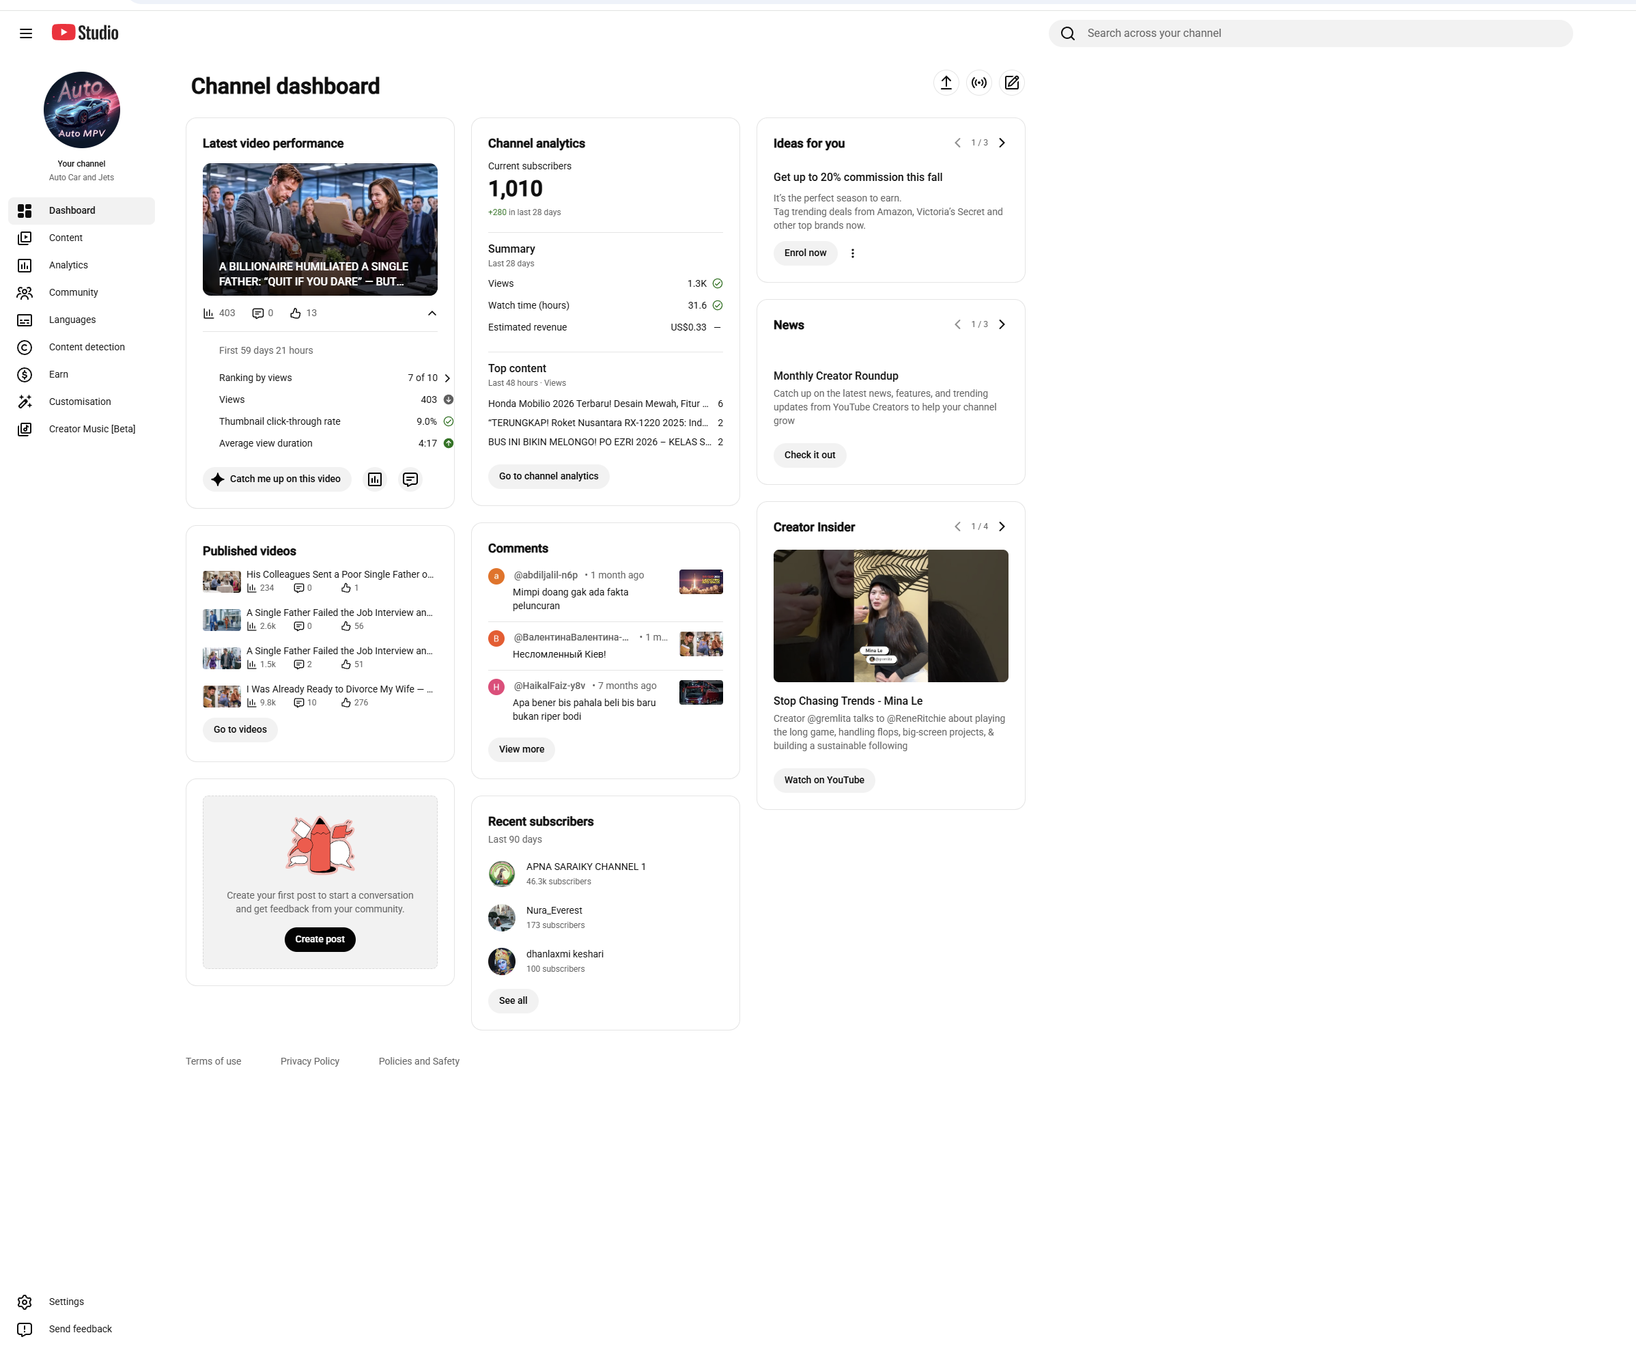The height and width of the screenshot is (1348, 1636).
Task: Expand Ranking by views chevron
Action: pyautogui.click(x=447, y=378)
